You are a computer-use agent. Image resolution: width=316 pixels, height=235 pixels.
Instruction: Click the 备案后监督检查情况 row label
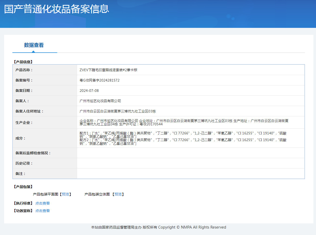pyautogui.click(x=33, y=153)
